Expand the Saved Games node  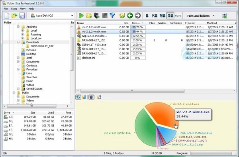click(x=18, y=89)
